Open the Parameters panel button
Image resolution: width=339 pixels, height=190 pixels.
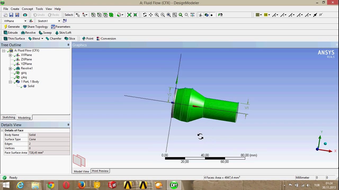click(61, 27)
